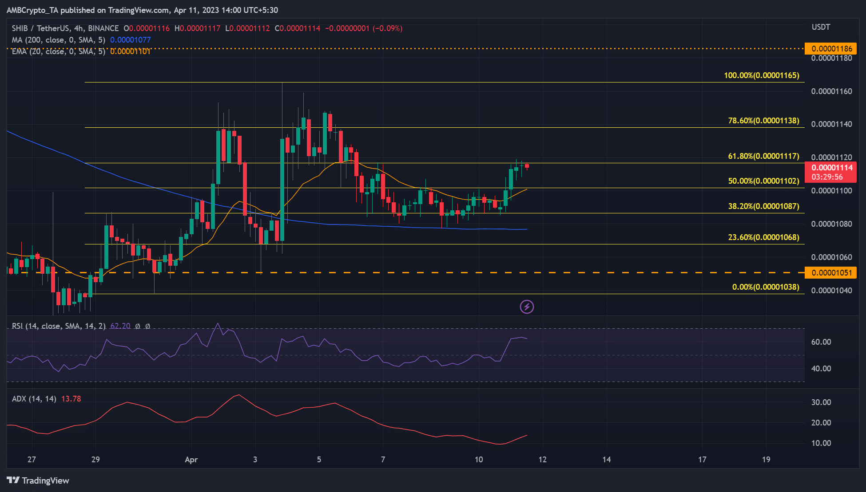Click the 78.60%(0.00001138) Fibonacci label
The image size is (866, 492).
(764, 121)
